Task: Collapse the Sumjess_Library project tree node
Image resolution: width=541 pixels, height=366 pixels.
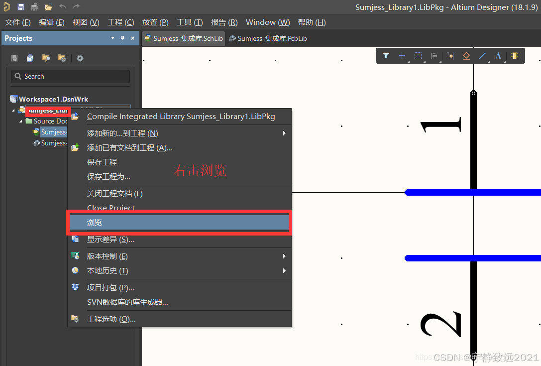Action: coord(13,111)
